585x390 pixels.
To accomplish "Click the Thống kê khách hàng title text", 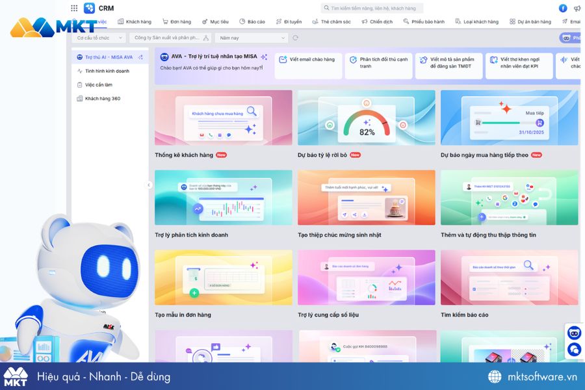I will point(184,155).
